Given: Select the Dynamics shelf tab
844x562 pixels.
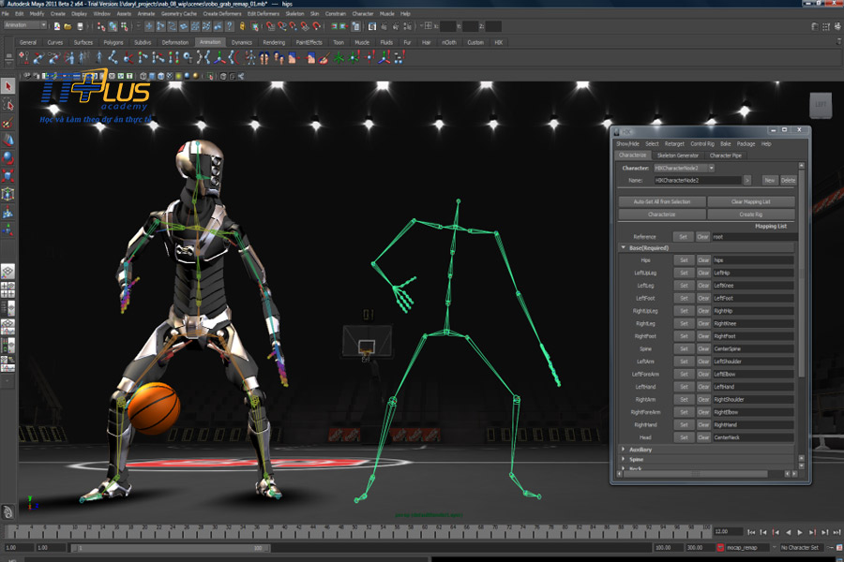Looking at the screenshot, I should coord(241,42).
